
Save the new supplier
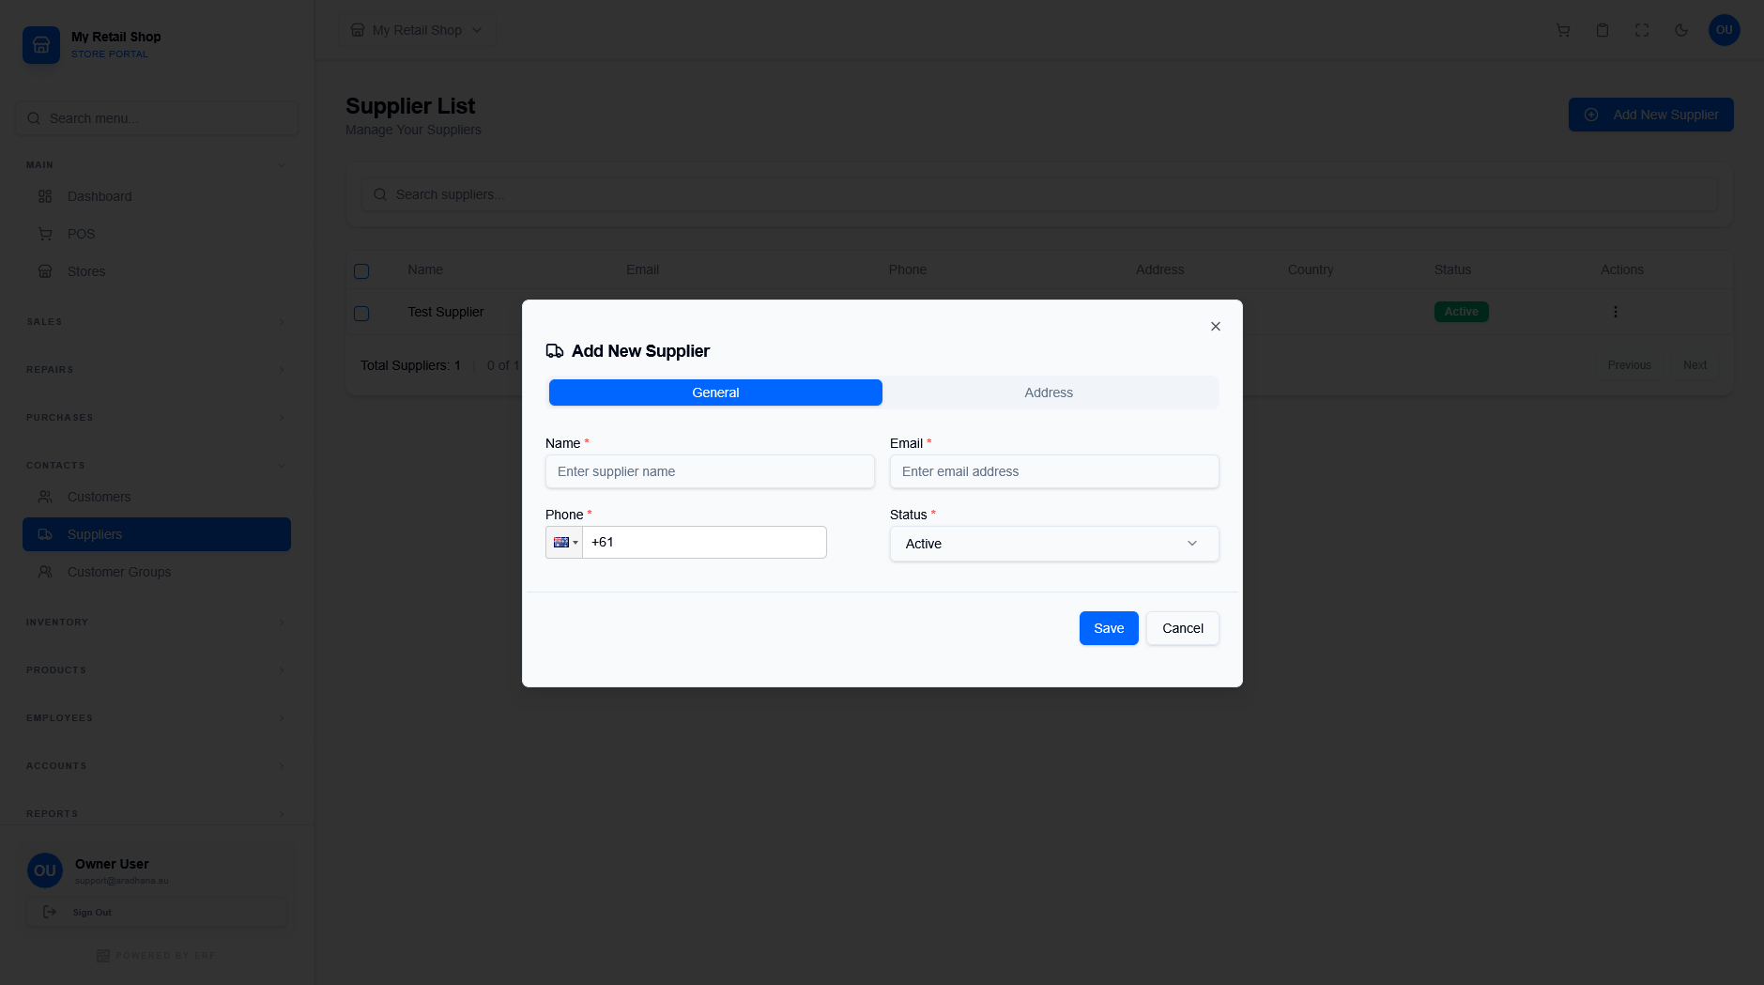(x=1108, y=627)
